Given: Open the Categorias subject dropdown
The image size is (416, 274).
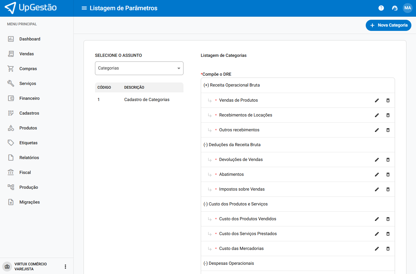Looking at the screenshot, I should (x=139, y=68).
